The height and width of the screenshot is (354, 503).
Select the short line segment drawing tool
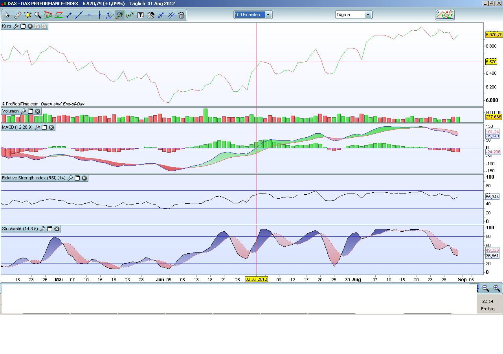(69, 15)
